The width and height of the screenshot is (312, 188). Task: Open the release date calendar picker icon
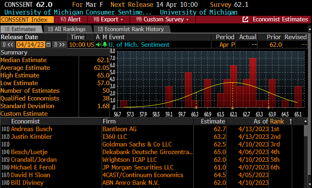[x=48, y=45]
